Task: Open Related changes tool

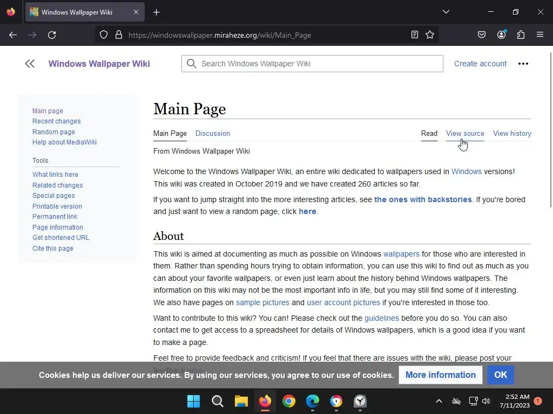Action: point(57,185)
